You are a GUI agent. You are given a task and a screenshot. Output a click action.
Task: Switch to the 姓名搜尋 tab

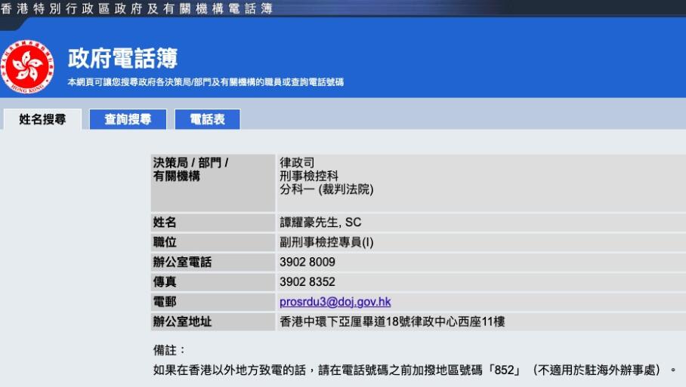tap(42, 119)
